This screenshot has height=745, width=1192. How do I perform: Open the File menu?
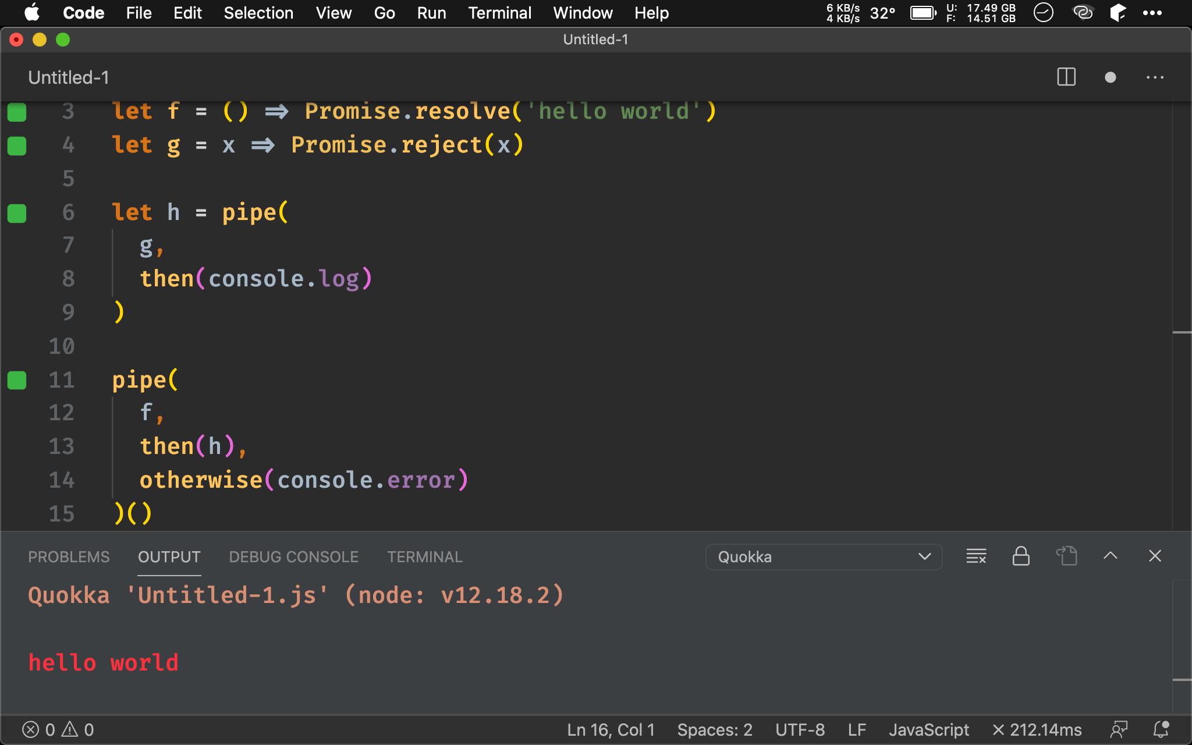[139, 13]
